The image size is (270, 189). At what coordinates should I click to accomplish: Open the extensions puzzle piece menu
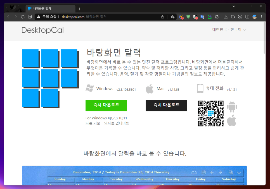pos(217,17)
